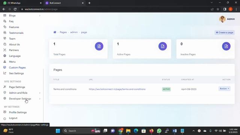The image size is (240, 135).
Task: Expand the Blogs submenu chevron
Action: tap(40, 15)
